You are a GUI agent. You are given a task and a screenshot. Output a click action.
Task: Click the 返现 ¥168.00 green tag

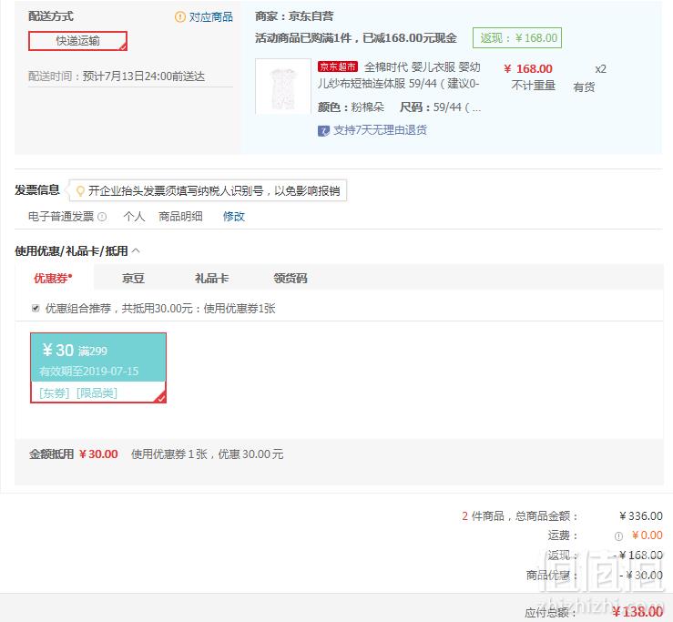516,37
